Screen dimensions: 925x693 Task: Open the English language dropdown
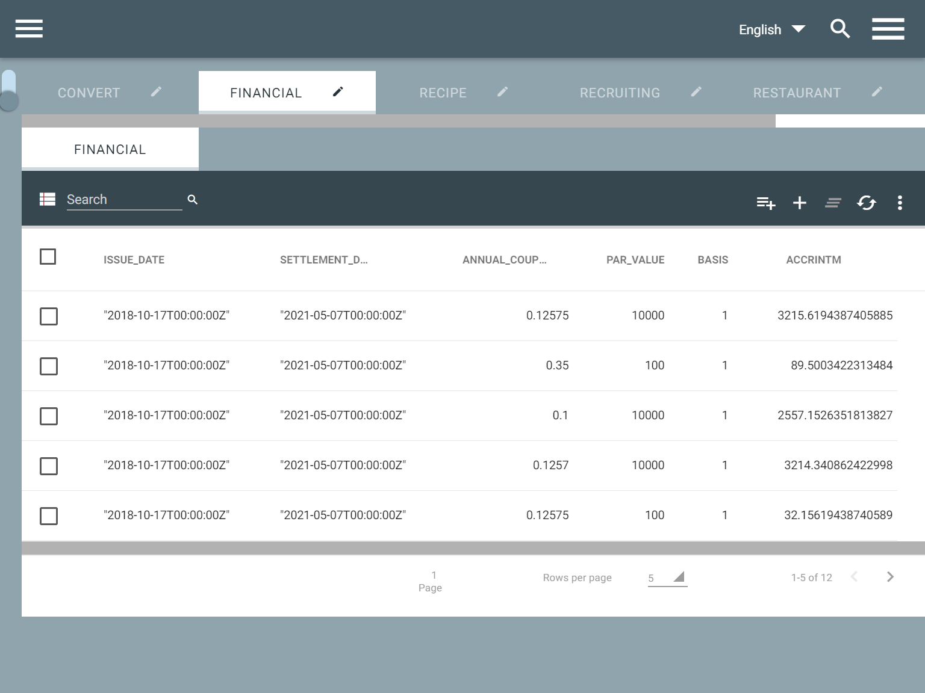[771, 29]
